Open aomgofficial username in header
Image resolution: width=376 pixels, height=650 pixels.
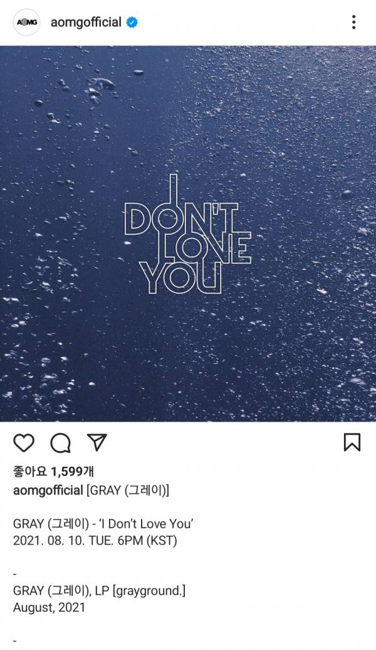[86, 23]
